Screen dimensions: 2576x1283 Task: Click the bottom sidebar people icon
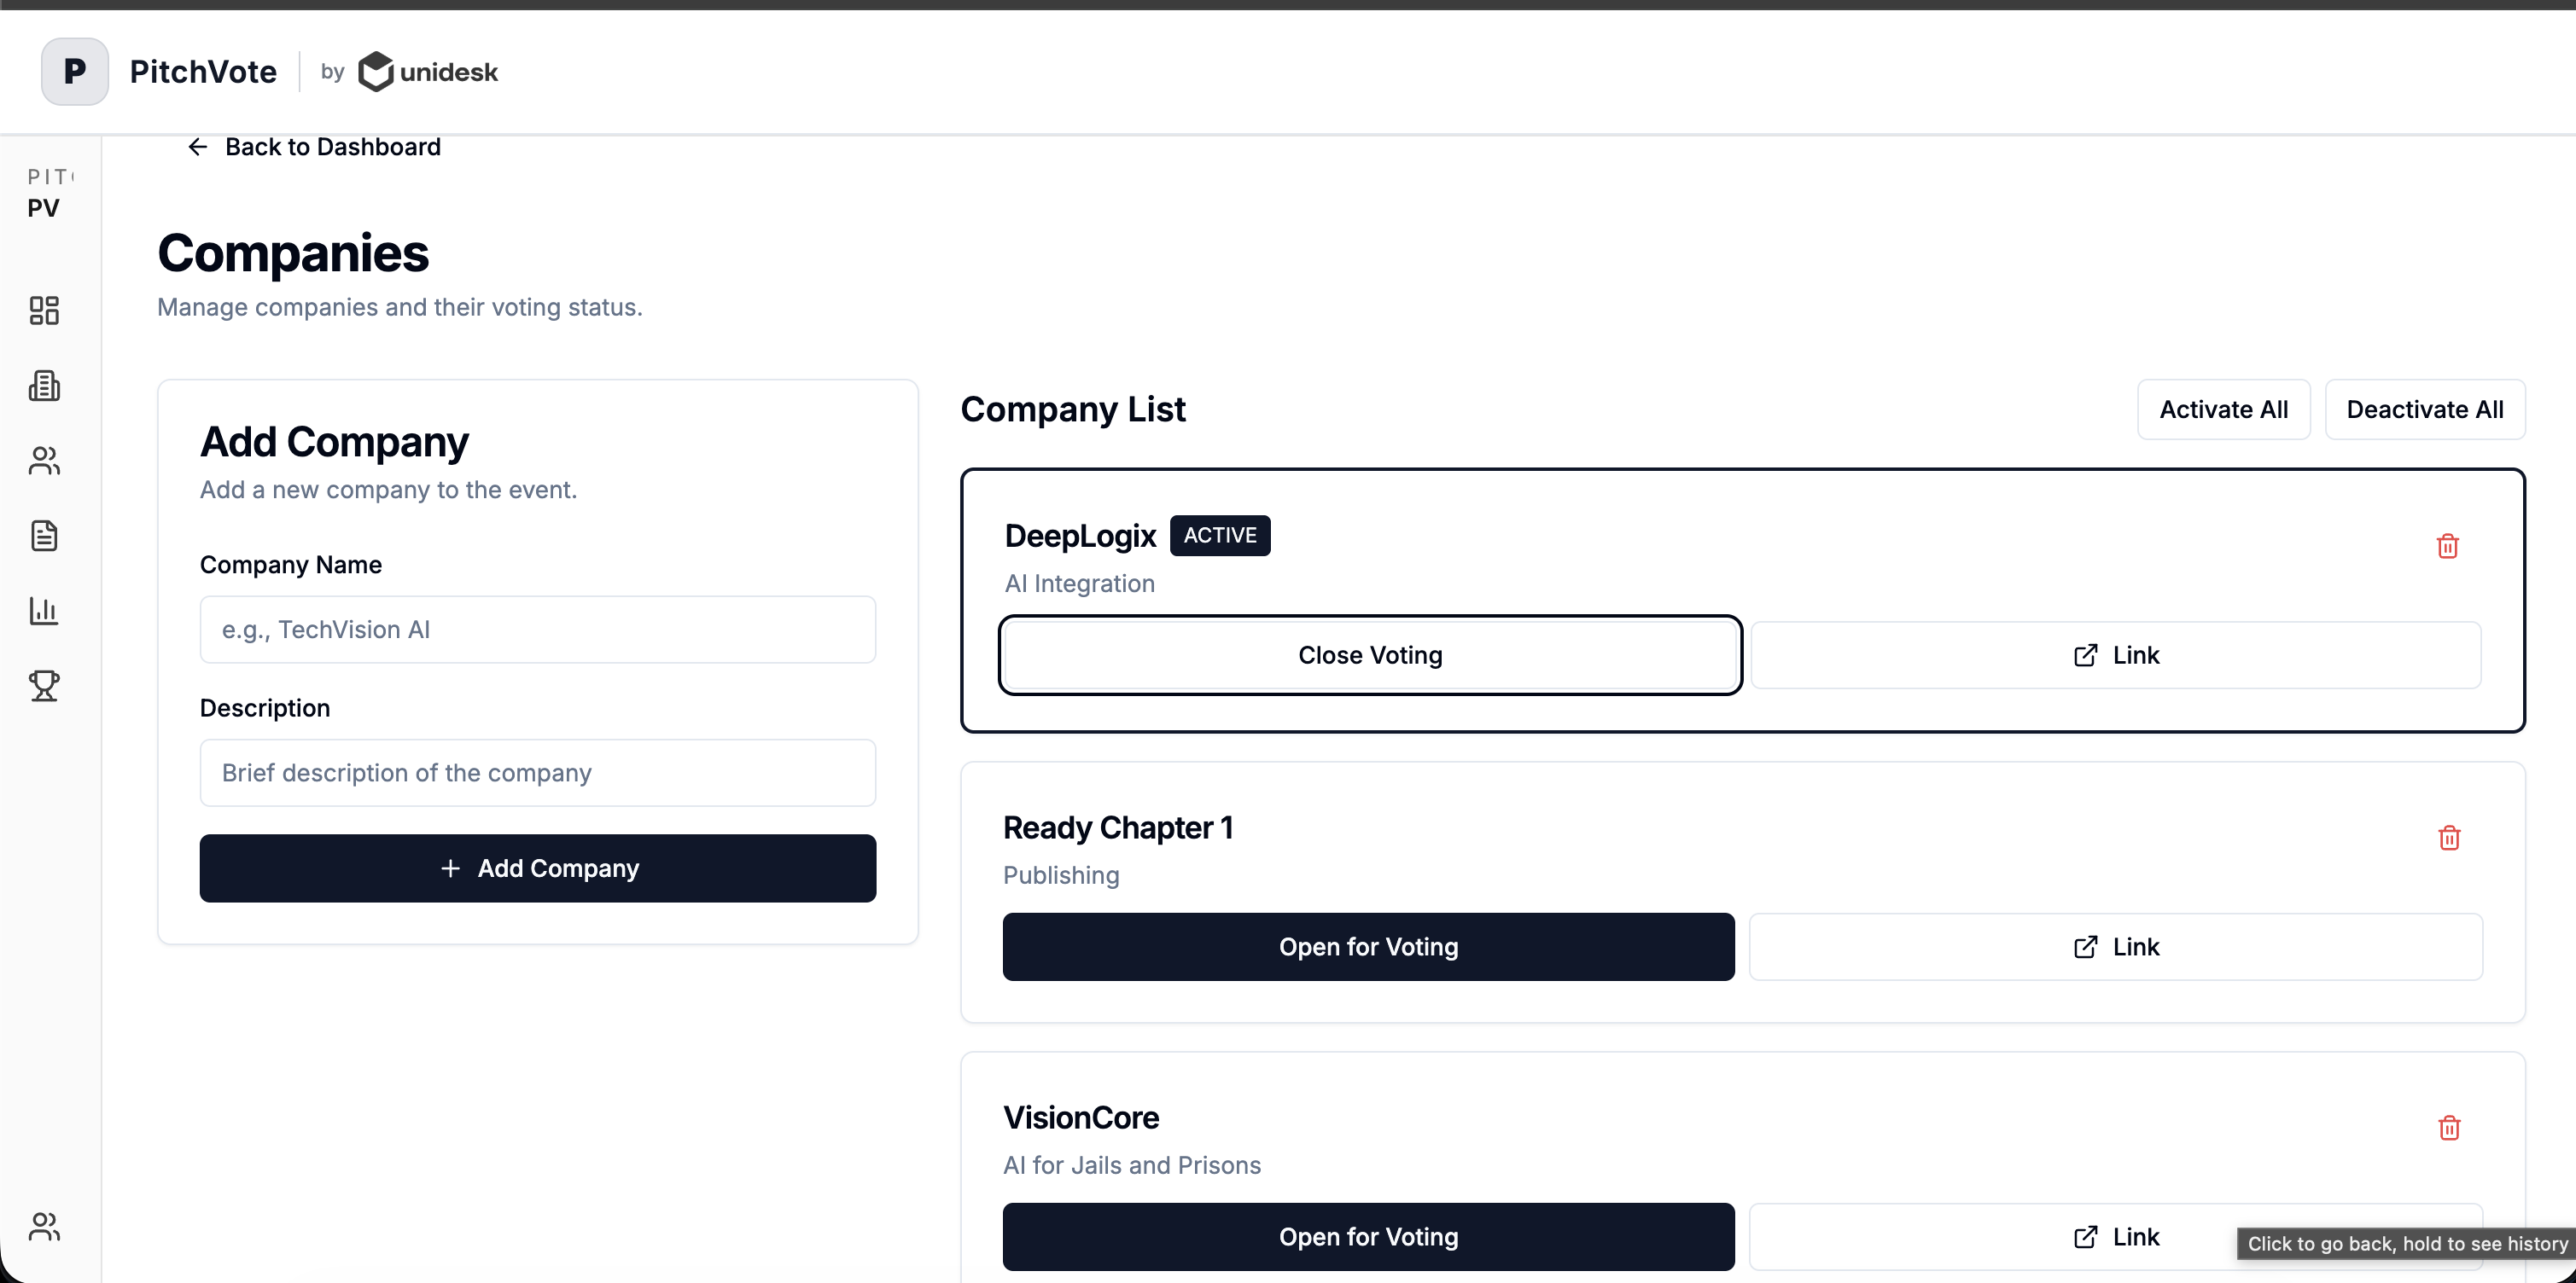(44, 1226)
